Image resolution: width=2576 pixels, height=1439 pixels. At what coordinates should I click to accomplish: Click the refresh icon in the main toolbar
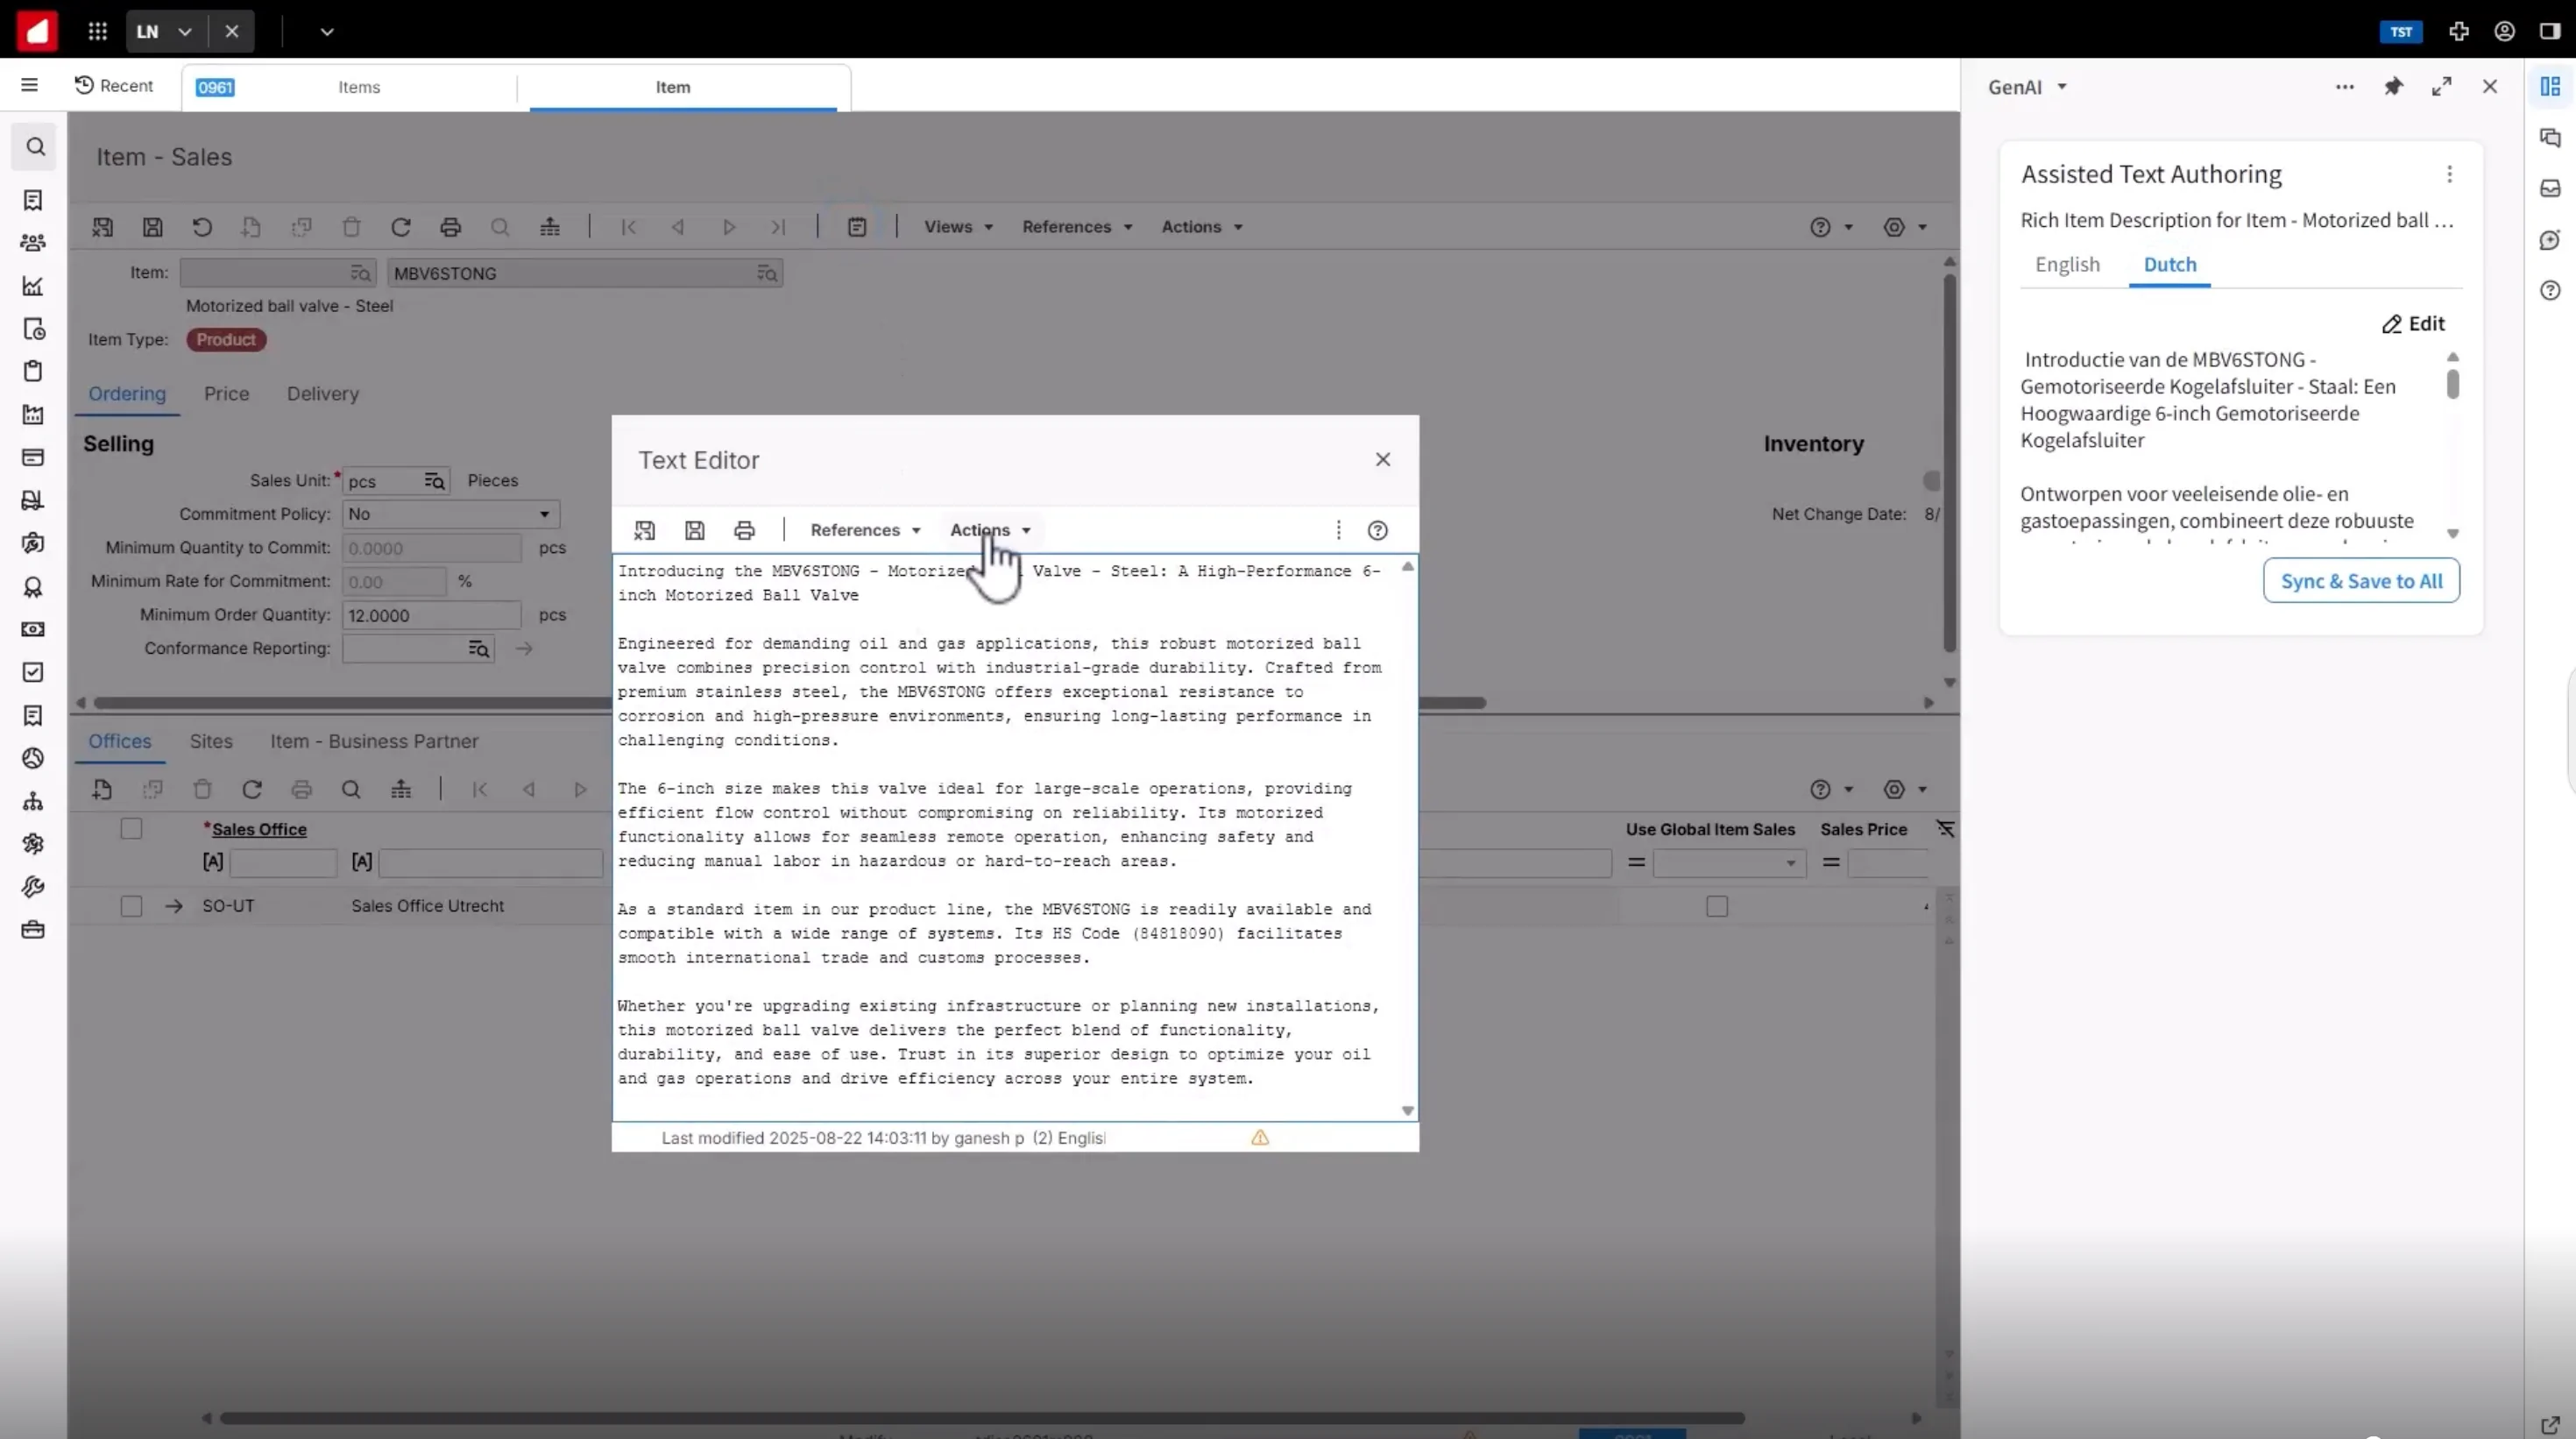(401, 226)
